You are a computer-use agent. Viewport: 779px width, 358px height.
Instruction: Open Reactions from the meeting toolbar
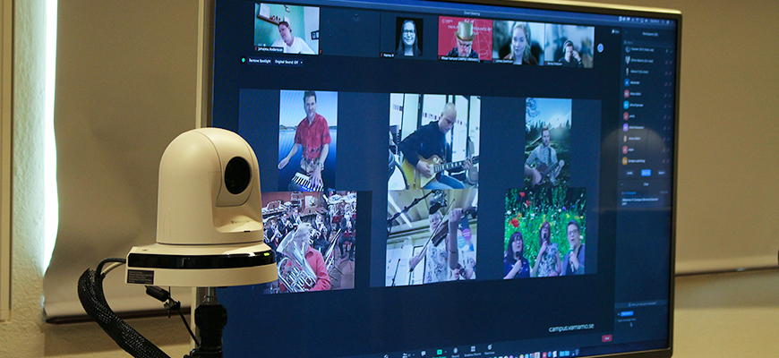tap(490, 348)
